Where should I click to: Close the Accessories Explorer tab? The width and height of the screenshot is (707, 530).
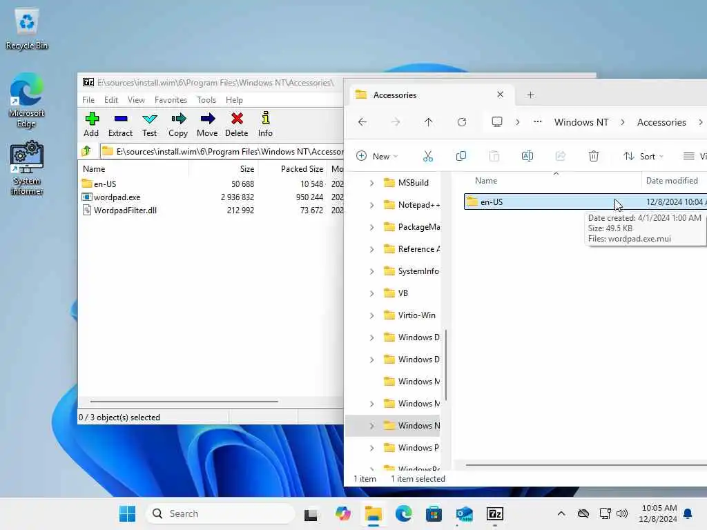[500, 95]
